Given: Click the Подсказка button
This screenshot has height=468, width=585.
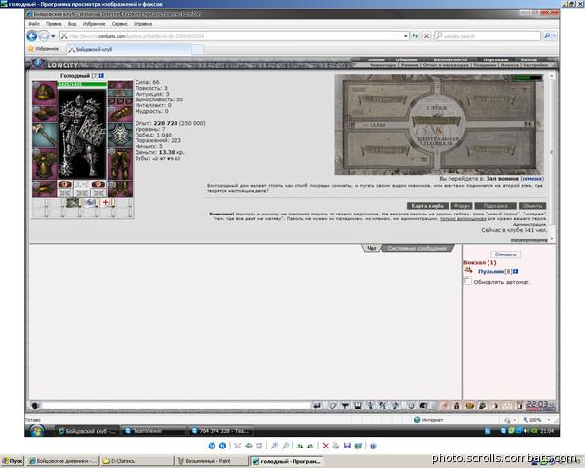Looking at the screenshot, I should 495,206.
